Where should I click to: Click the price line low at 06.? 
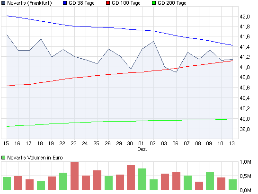tap(176, 72)
